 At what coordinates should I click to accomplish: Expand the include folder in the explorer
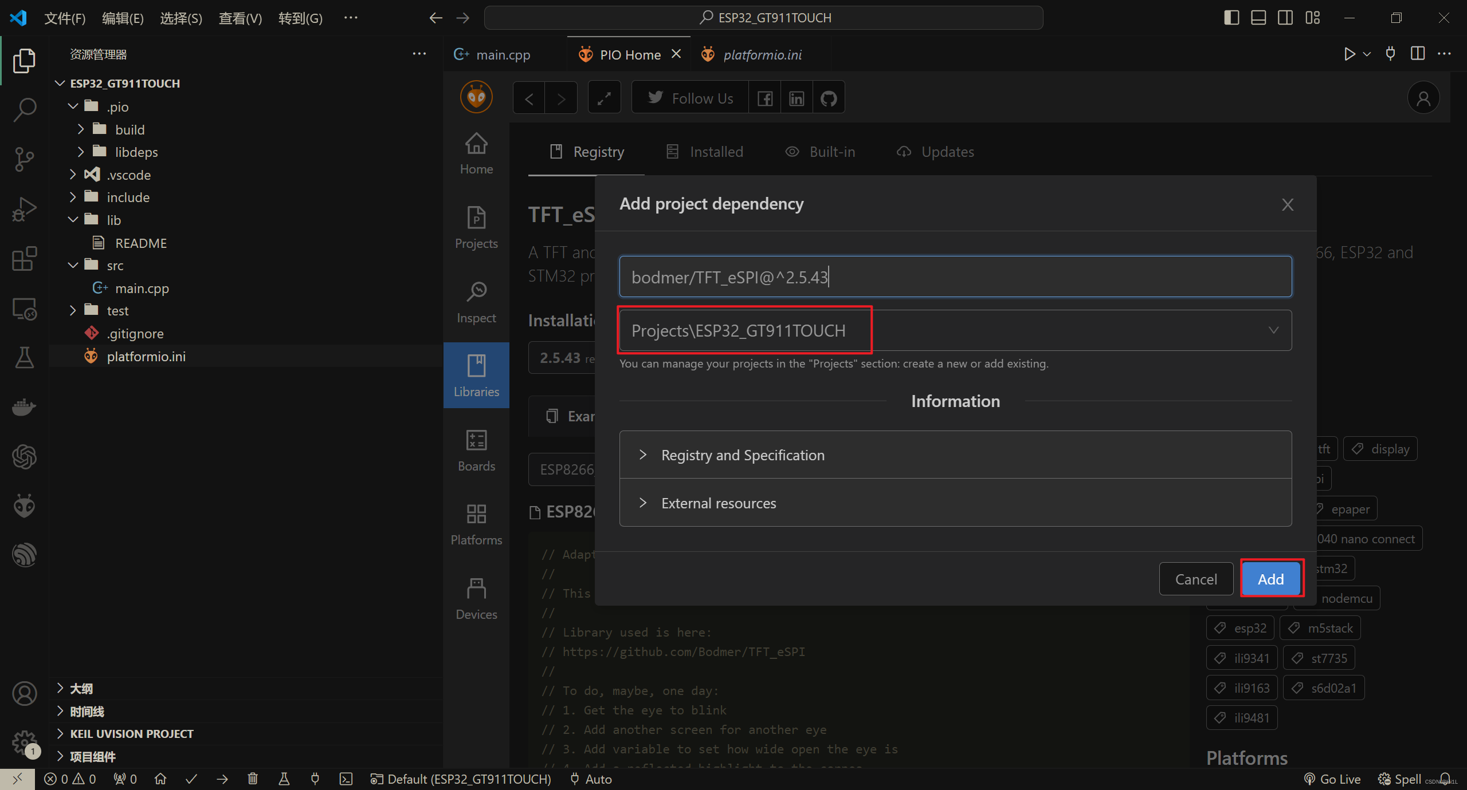[x=128, y=197]
